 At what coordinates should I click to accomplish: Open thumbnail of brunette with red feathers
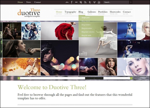[x=108, y=67]
